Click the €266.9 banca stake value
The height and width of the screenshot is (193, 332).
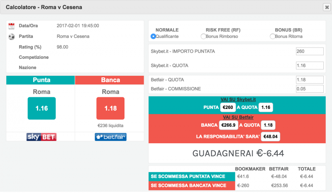coord(229,125)
